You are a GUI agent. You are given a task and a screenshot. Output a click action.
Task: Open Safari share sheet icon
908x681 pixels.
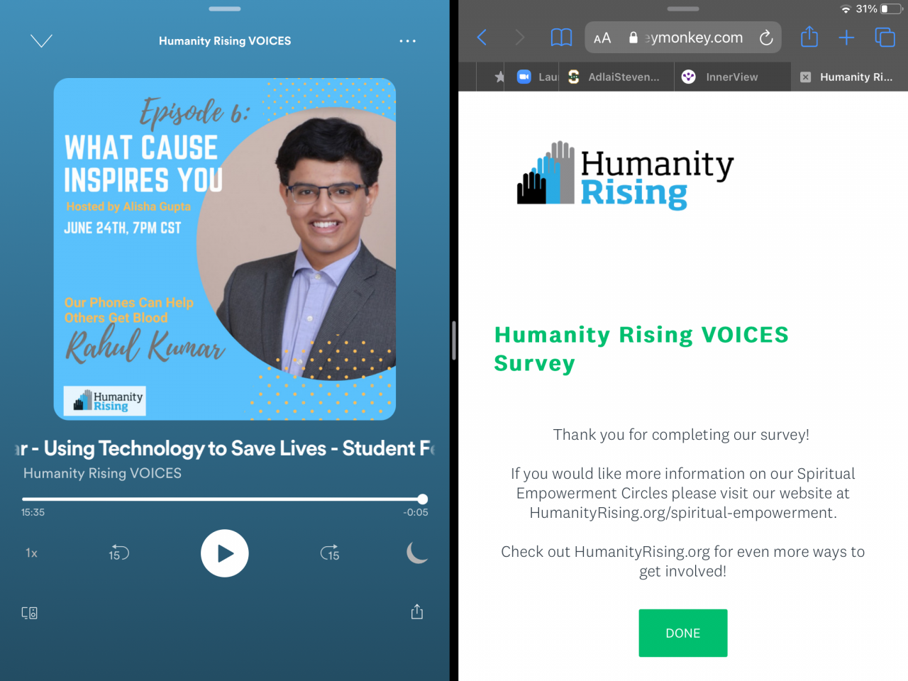tap(809, 37)
